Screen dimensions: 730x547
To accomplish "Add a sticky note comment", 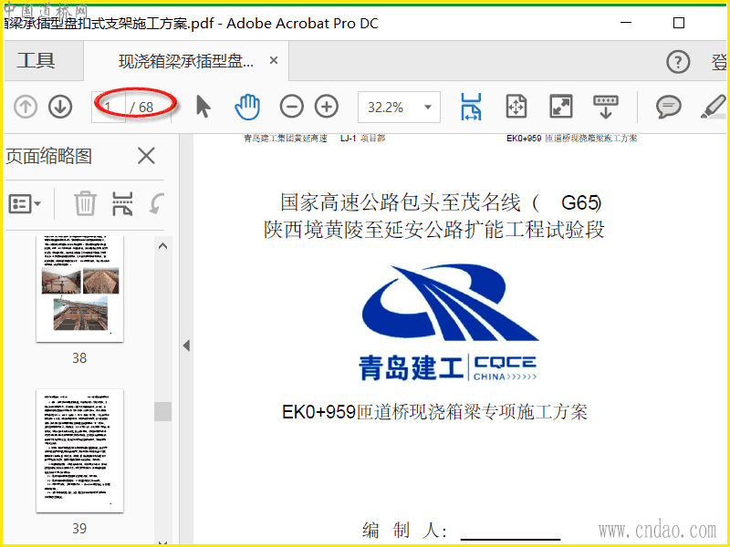I will coord(669,107).
